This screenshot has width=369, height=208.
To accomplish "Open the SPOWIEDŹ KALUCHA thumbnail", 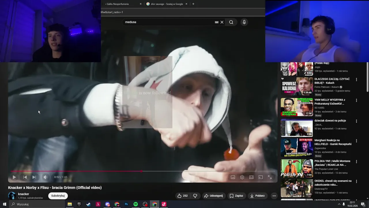I will point(297,86).
